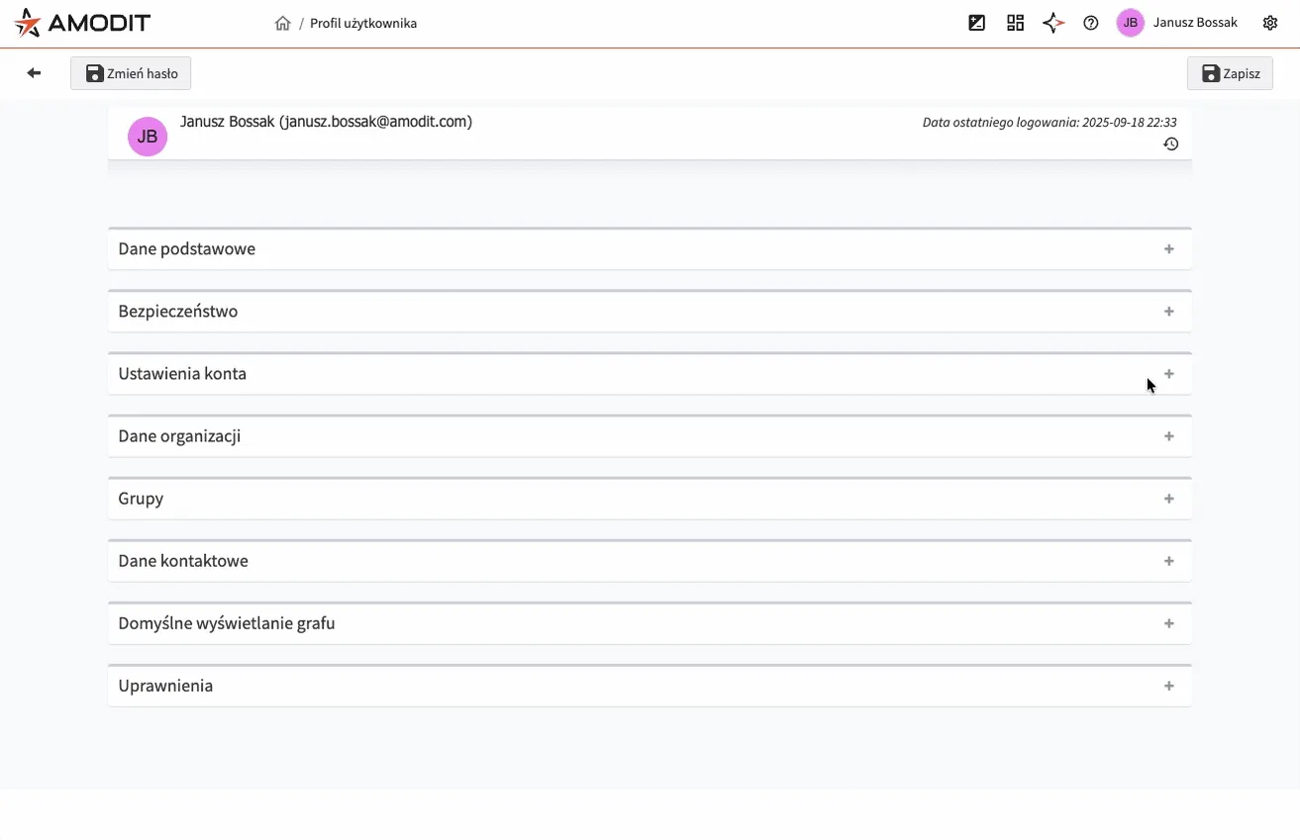Viewport: 1300px width, 840px height.
Task: Open the settings gear icon
Action: [x=1270, y=23]
